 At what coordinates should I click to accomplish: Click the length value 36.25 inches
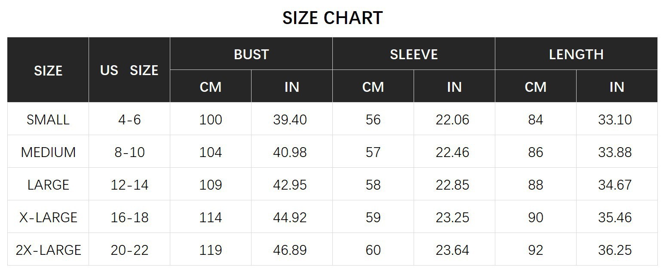tap(615, 250)
